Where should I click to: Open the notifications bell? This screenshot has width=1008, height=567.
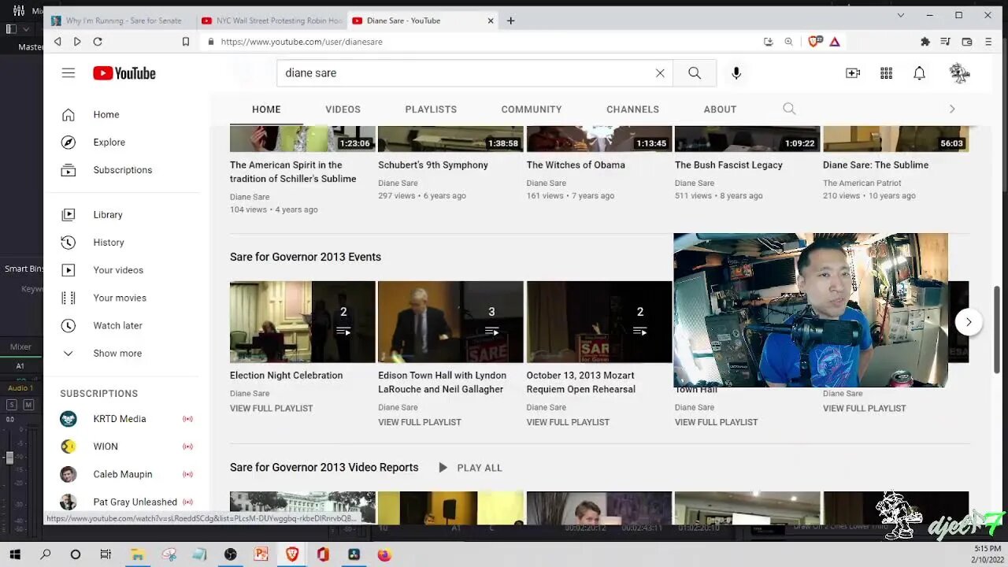(919, 73)
